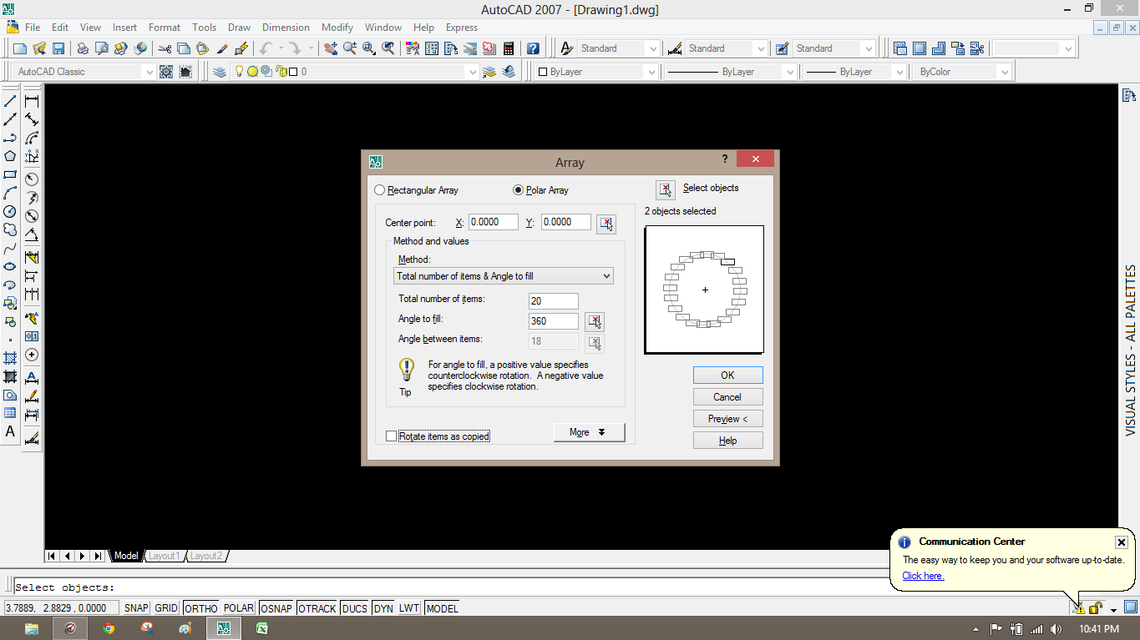The width and height of the screenshot is (1140, 640).
Task: Click OK in the Array dialog
Action: [727, 375]
